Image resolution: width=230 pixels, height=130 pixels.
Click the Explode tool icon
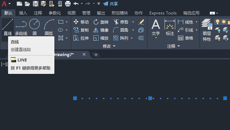pyautogui.click(x=141, y=30)
